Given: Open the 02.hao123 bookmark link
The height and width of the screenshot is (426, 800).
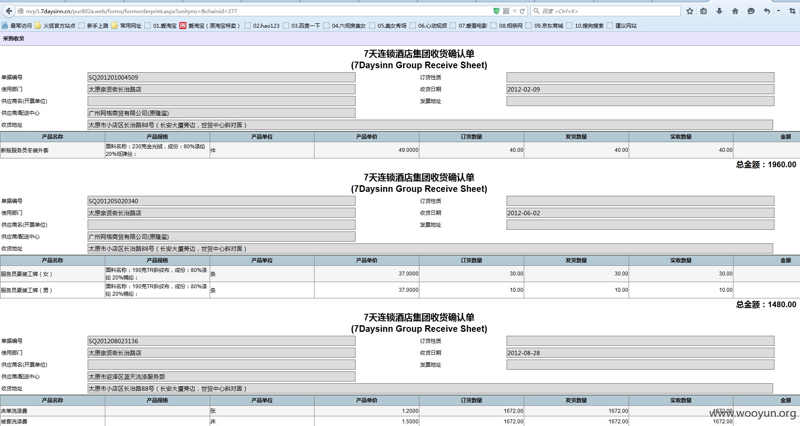Looking at the screenshot, I should (x=262, y=26).
